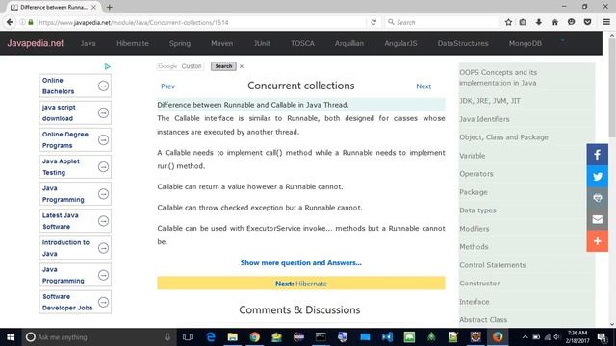Show hidden system tray icons
The width and height of the screenshot is (616, 346).
(526, 337)
